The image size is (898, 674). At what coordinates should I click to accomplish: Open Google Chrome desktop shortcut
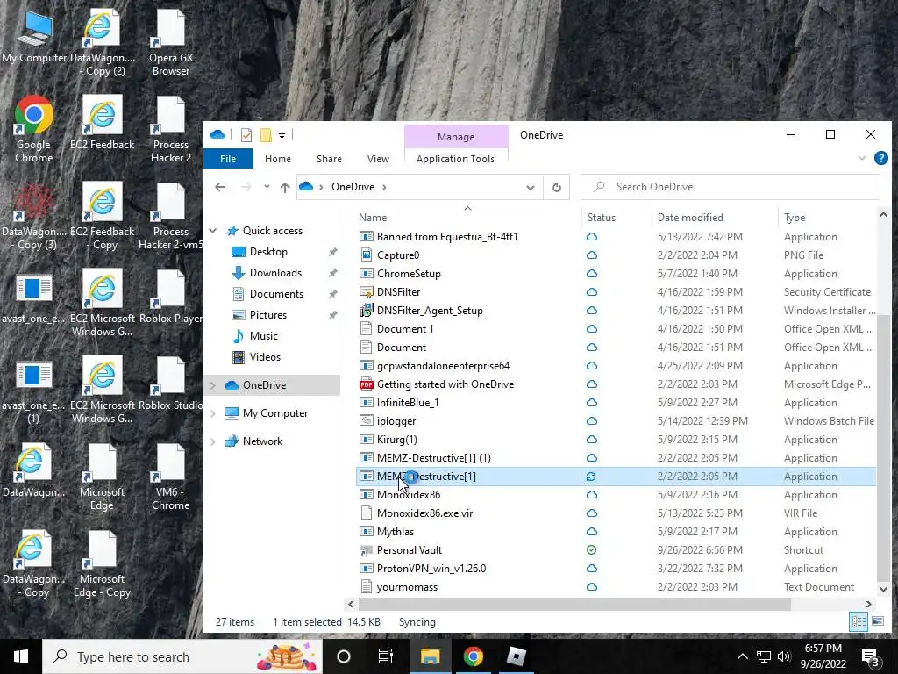(34, 130)
